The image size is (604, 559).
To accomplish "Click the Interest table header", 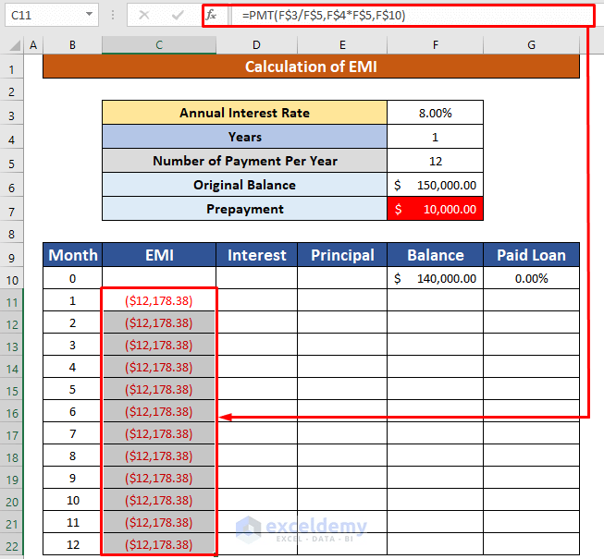I will [x=256, y=255].
